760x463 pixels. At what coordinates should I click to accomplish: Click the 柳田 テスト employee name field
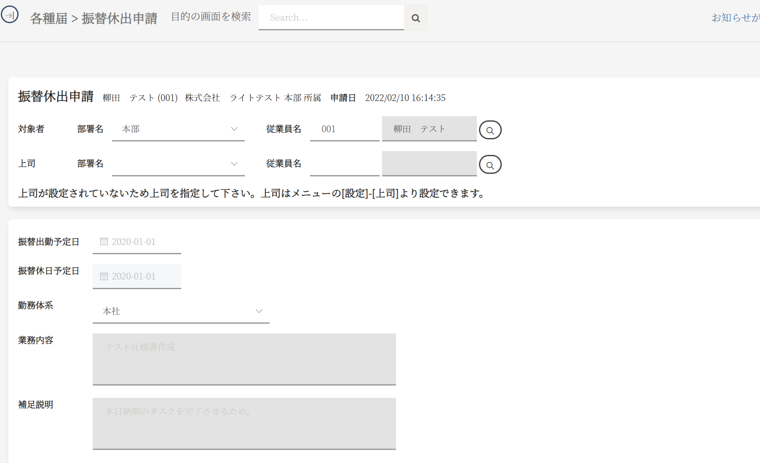(x=429, y=129)
